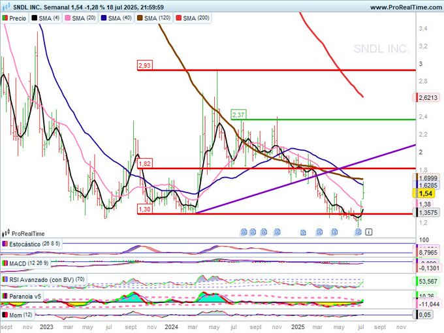Click the Estocástico value 8,7965
444x333 pixels.
tap(428, 252)
